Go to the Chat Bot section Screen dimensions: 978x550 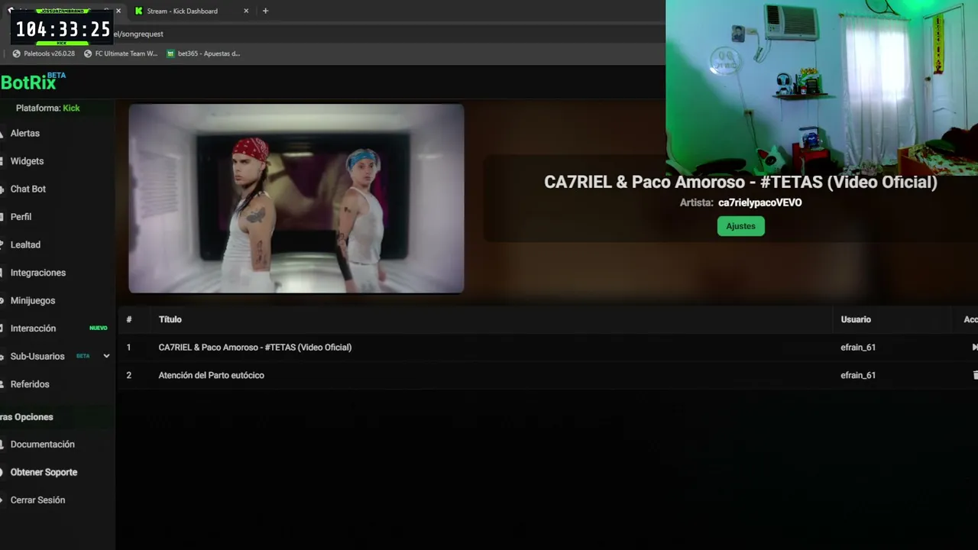[x=28, y=189]
